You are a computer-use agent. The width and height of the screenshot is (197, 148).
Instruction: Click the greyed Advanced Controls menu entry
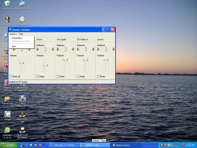(21, 41)
